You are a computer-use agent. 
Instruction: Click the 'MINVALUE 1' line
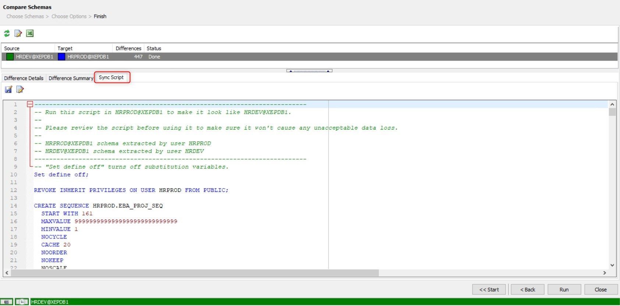[59, 229]
